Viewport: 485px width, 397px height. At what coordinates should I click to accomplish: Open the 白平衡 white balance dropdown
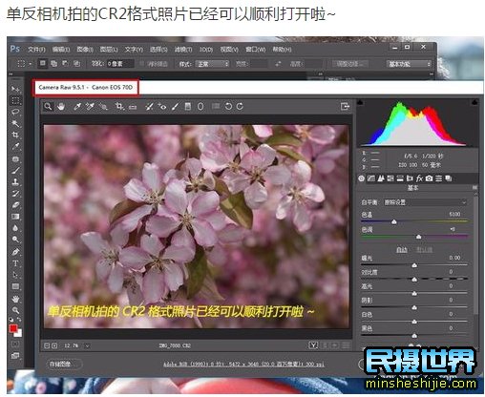425,202
